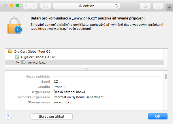Reload the page with the refresh icon

point(116,6)
